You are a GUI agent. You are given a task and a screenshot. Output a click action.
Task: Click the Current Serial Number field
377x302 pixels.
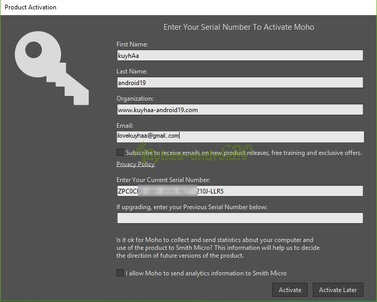[x=240, y=191]
